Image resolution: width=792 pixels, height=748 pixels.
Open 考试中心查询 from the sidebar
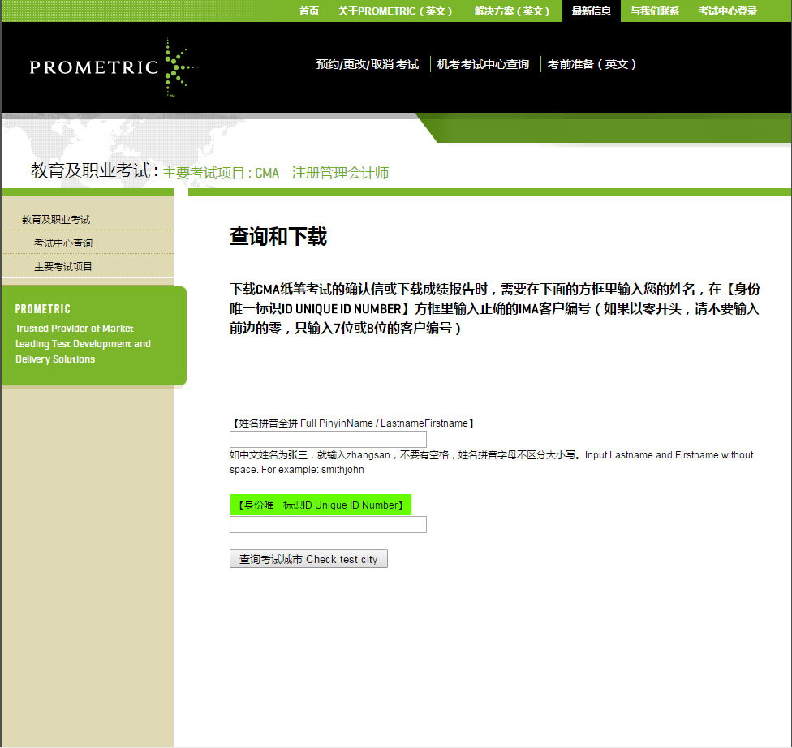[x=63, y=243]
